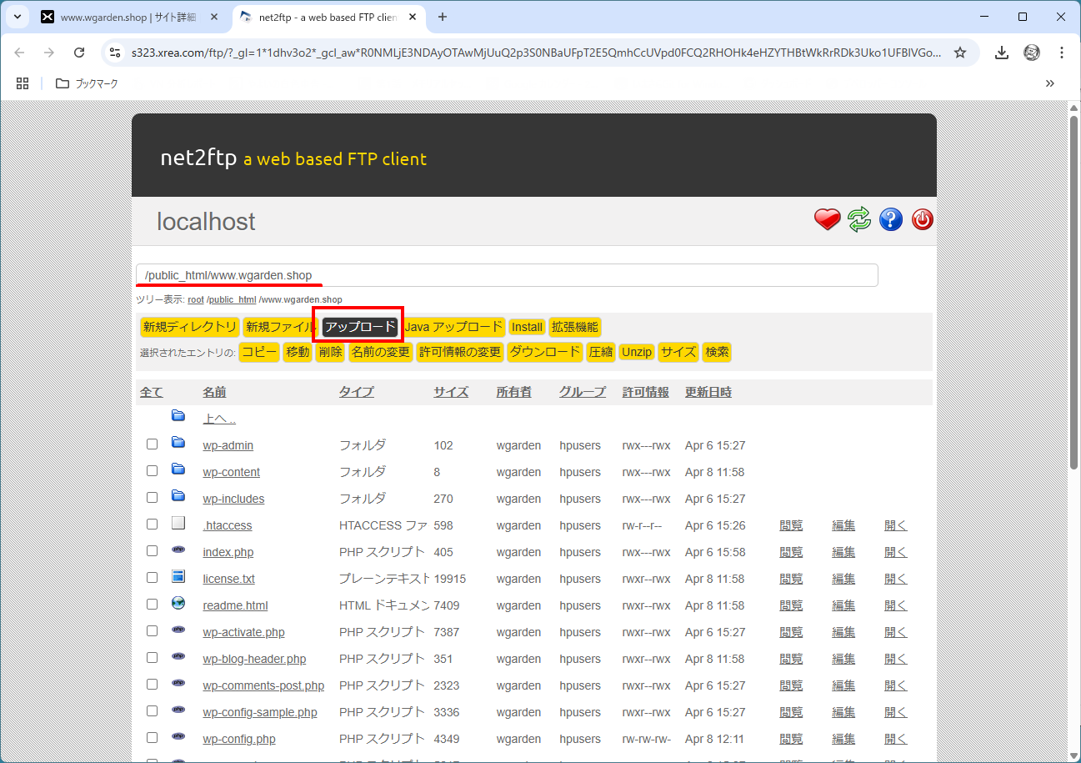Click the highlighted アップロード button
The image size is (1081, 763).
pyautogui.click(x=358, y=326)
